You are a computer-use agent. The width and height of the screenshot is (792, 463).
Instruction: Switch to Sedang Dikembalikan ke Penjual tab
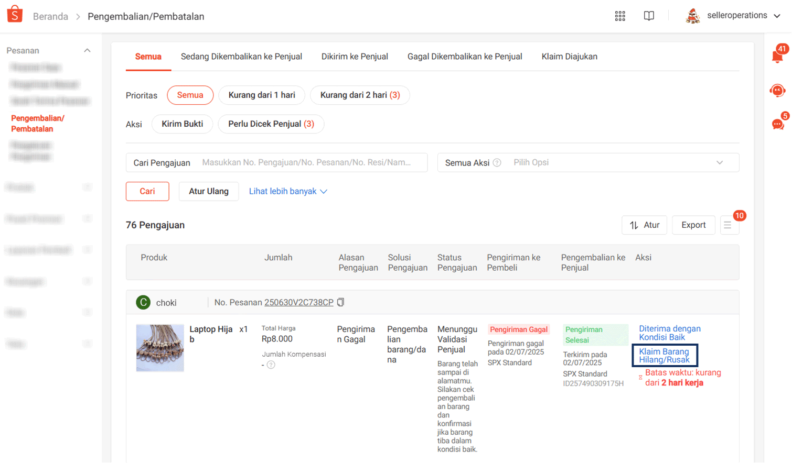pos(241,57)
